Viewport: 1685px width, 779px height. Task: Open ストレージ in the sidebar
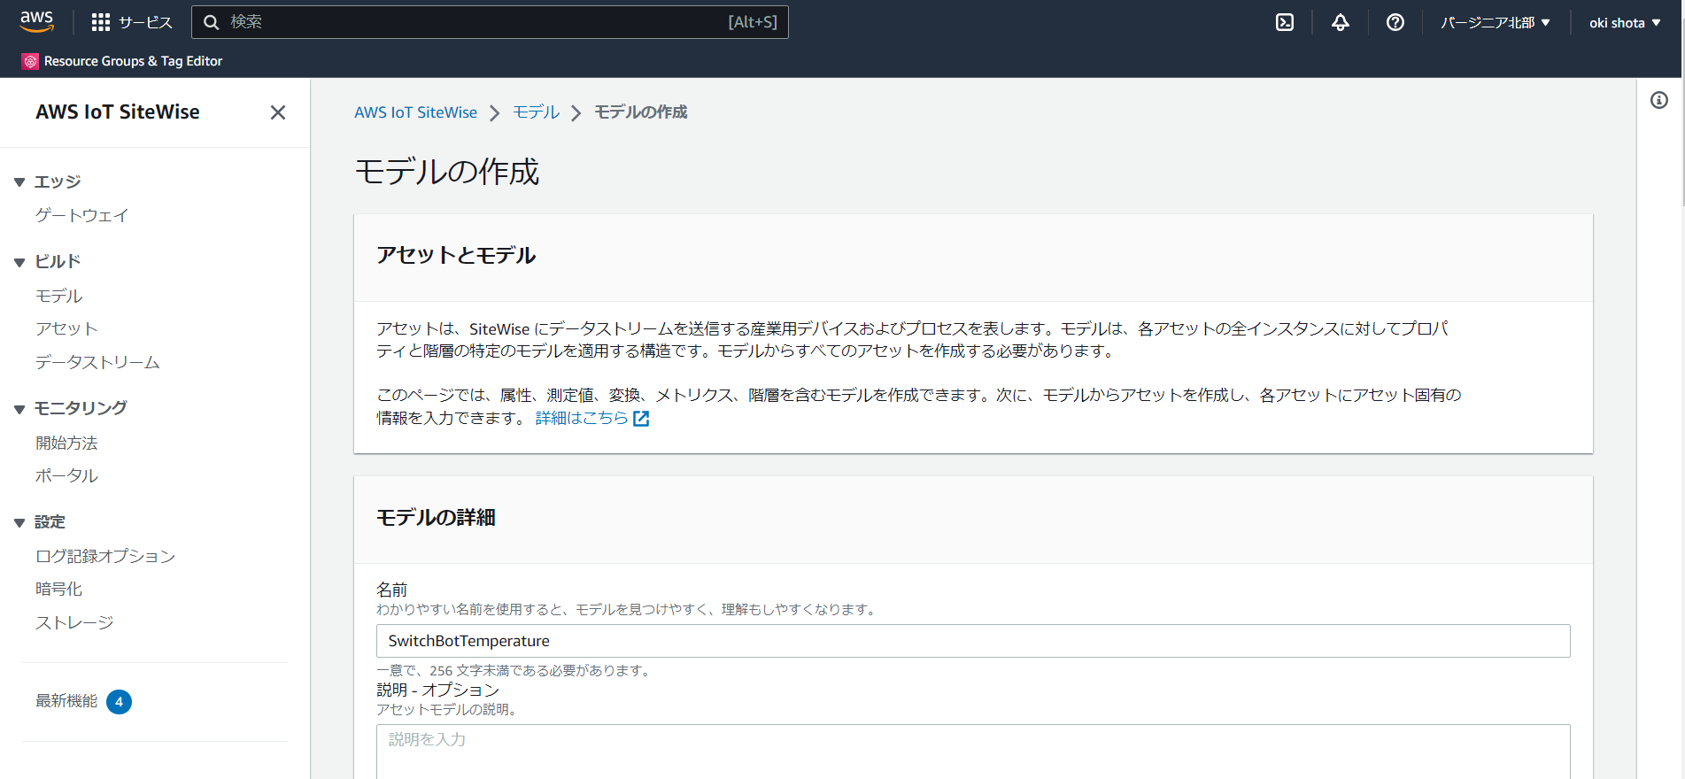pyautogui.click(x=74, y=622)
